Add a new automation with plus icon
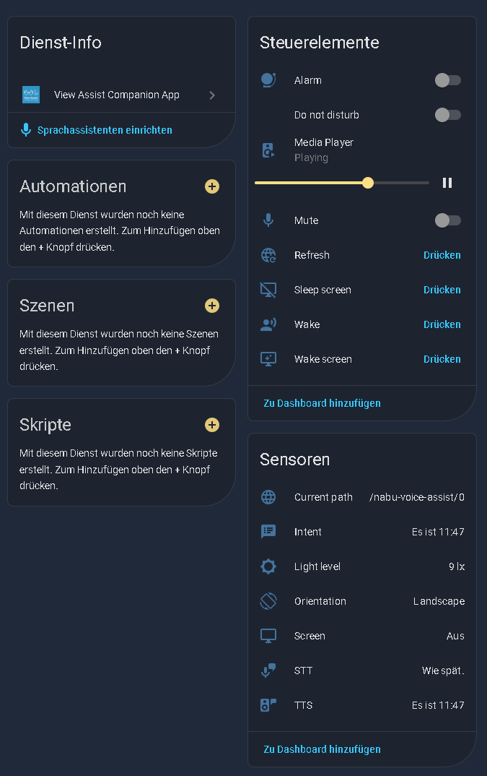The image size is (487, 776). tap(212, 186)
